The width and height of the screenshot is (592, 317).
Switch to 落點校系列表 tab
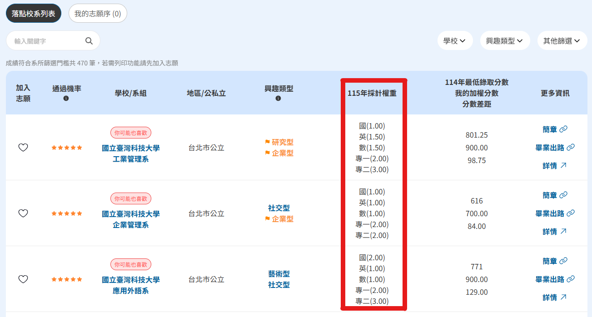pyautogui.click(x=34, y=14)
